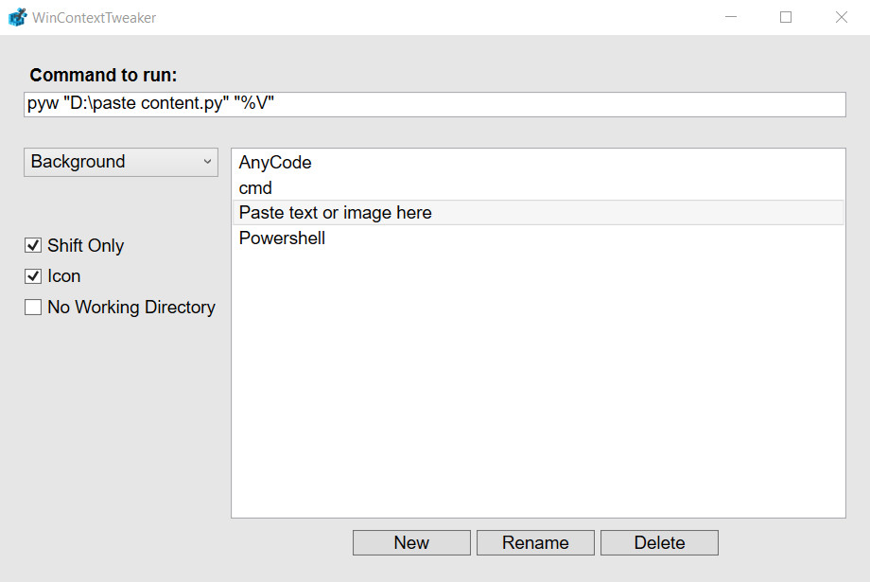
Task: Click the Rename button
Action: click(535, 542)
